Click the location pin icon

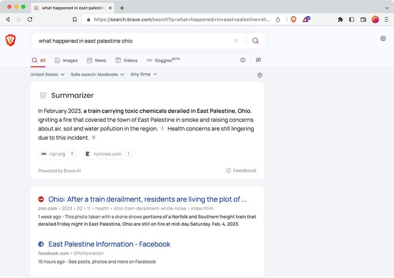pos(260,75)
